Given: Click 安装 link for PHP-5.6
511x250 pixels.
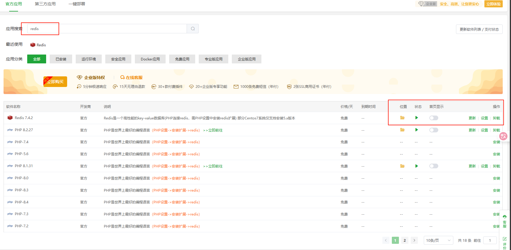Looking at the screenshot, I should coord(497,154).
